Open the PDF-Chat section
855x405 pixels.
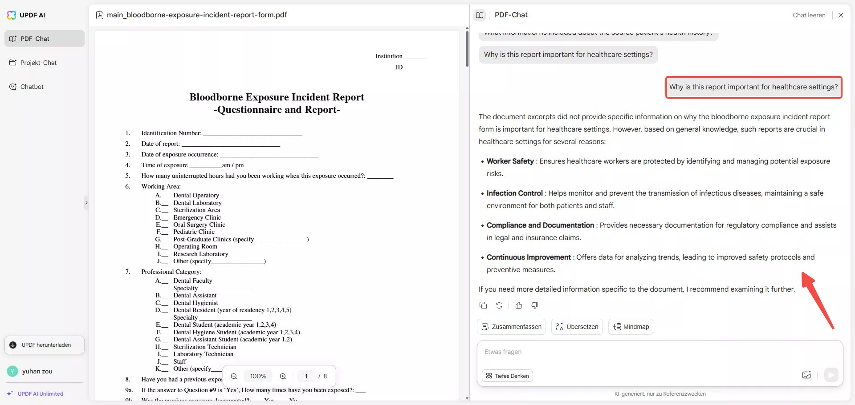(45, 39)
